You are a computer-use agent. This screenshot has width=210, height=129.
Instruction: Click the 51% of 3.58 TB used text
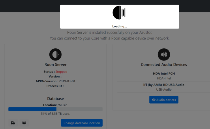click(x=55, y=114)
